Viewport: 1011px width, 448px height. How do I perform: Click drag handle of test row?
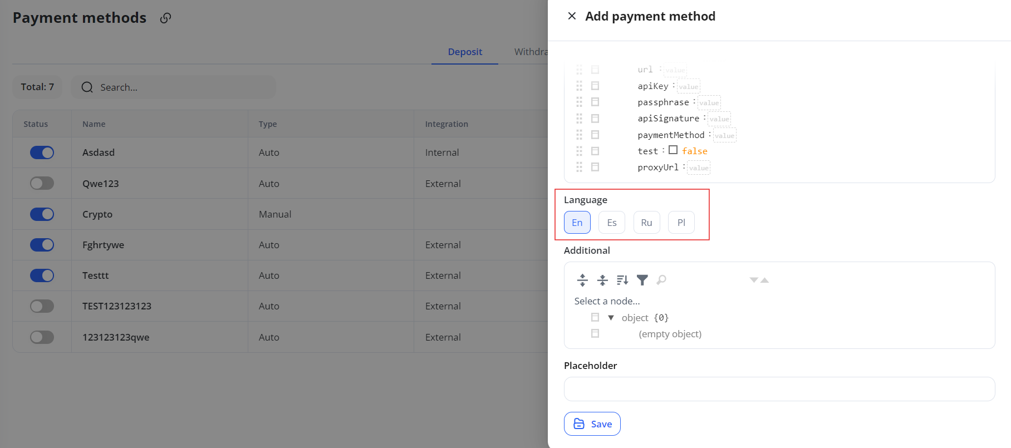coord(580,151)
